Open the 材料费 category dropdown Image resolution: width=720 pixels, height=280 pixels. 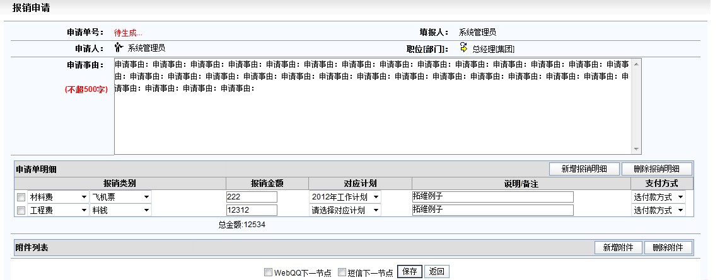pos(57,197)
